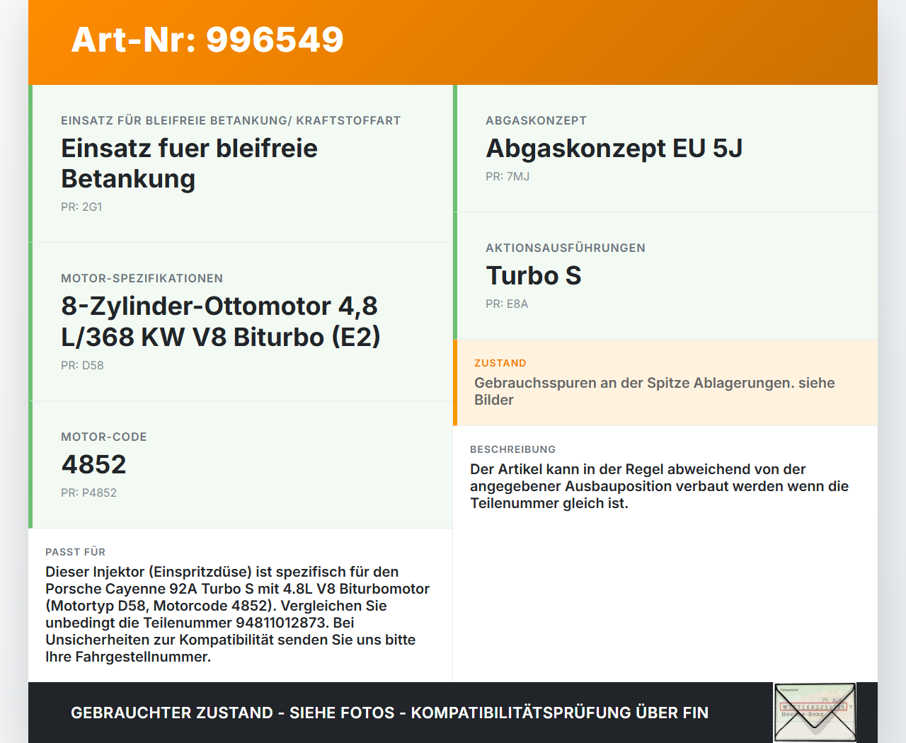Select 'Dieser Injektor (Einspritzdüse)' compatibility paragraph
Viewport: 906px width, 743px height.
(x=238, y=614)
